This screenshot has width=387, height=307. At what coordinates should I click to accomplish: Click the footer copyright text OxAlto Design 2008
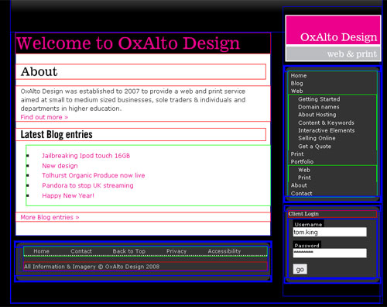(91, 267)
